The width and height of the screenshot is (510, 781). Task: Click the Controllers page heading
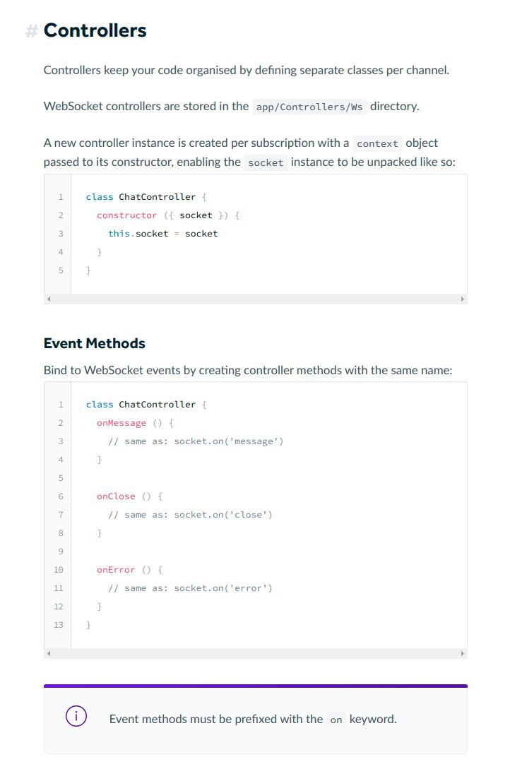pyautogui.click(x=95, y=30)
